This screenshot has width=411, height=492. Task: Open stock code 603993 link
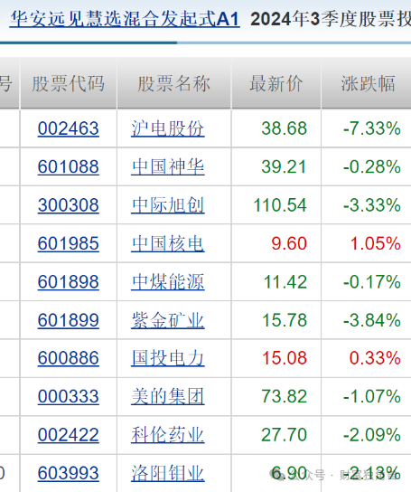(x=69, y=473)
